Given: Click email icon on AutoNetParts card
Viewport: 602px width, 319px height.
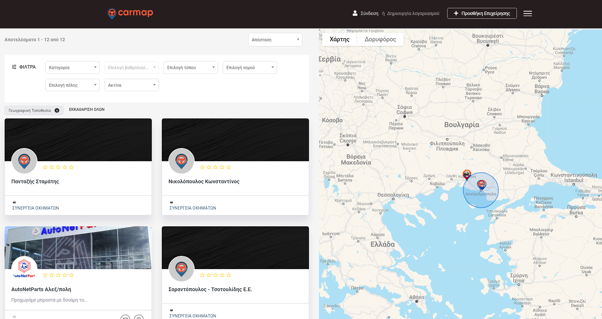Looking at the screenshot, I should [125, 317].
